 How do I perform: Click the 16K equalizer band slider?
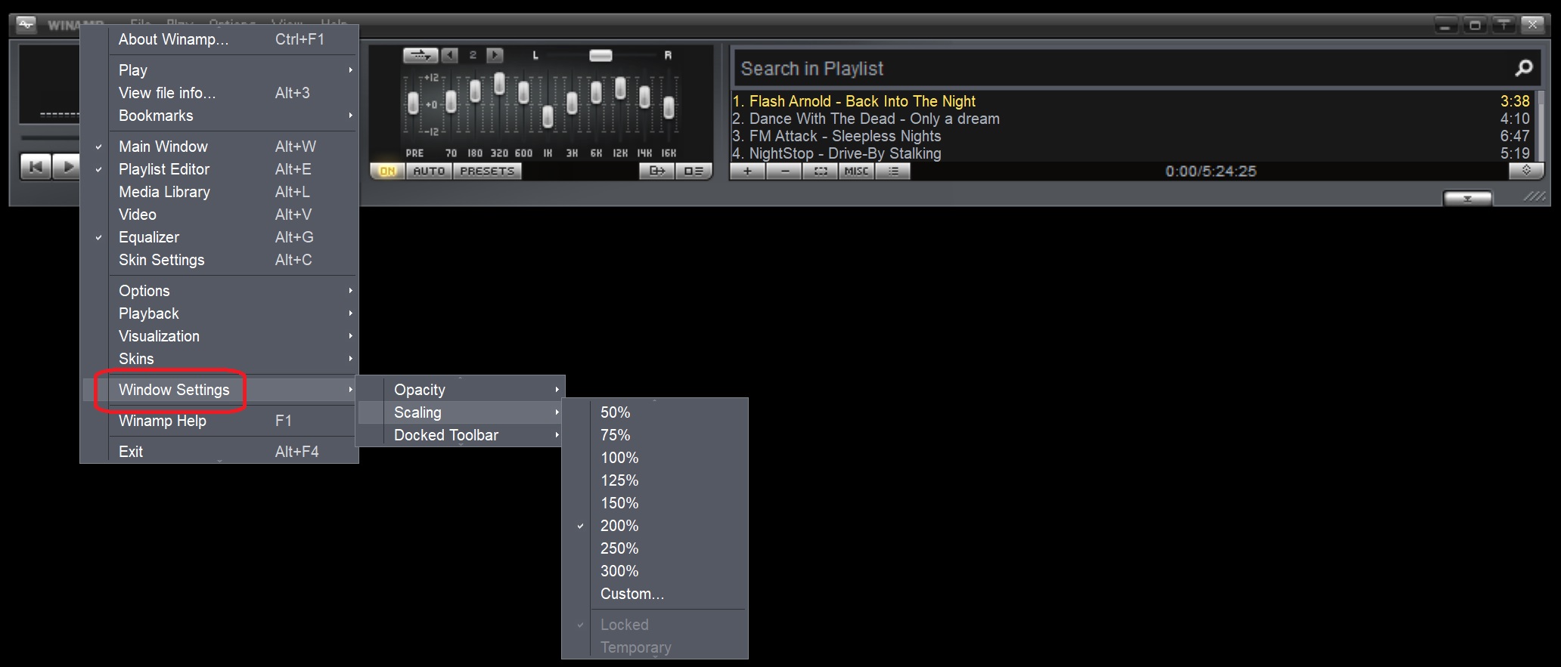pos(669,107)
